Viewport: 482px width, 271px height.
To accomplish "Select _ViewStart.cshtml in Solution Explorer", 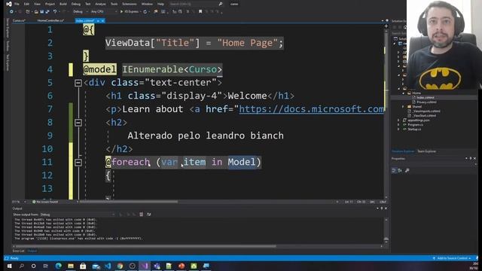I will pos(424,116).
